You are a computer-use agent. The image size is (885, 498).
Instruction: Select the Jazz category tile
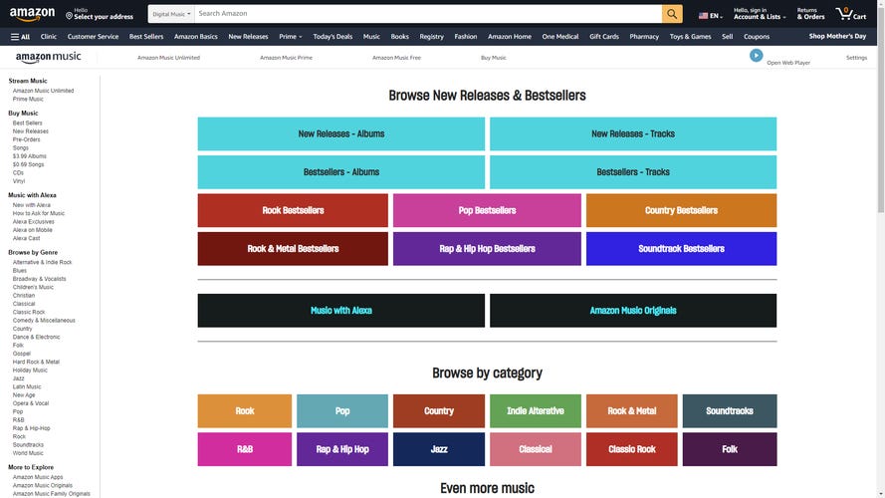[x=438, y=449]
